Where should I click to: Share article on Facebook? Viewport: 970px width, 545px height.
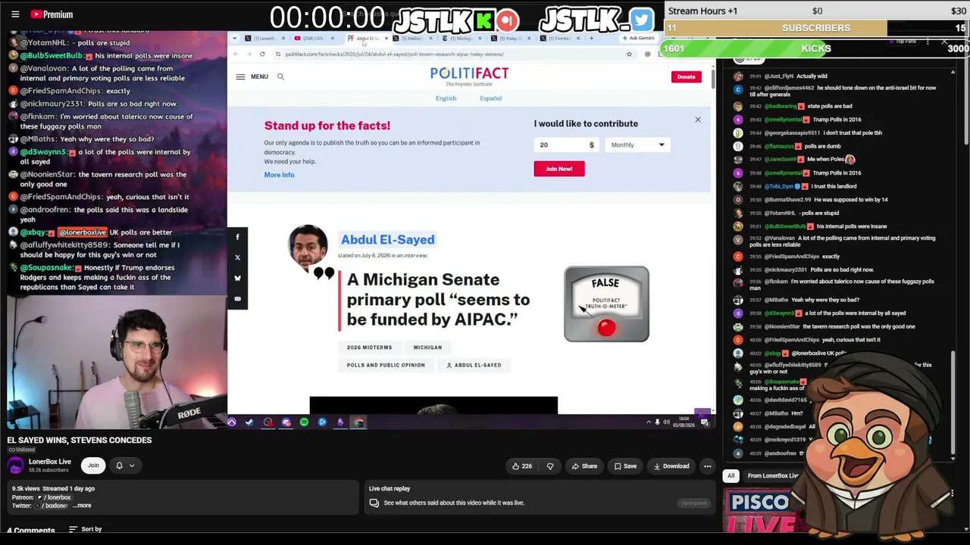pos(237,237)
